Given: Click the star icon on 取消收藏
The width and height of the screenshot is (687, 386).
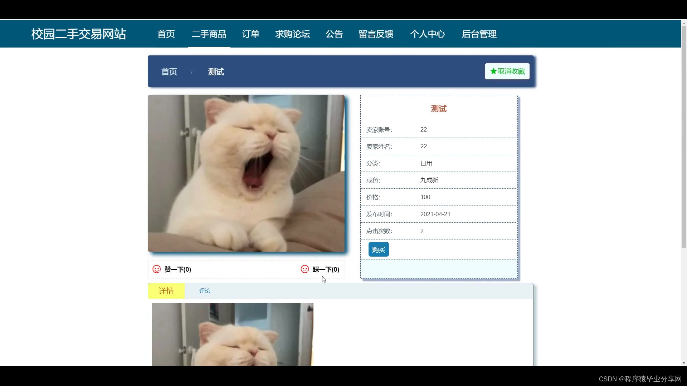Looking at the screenshot, I should pos(493,71).
